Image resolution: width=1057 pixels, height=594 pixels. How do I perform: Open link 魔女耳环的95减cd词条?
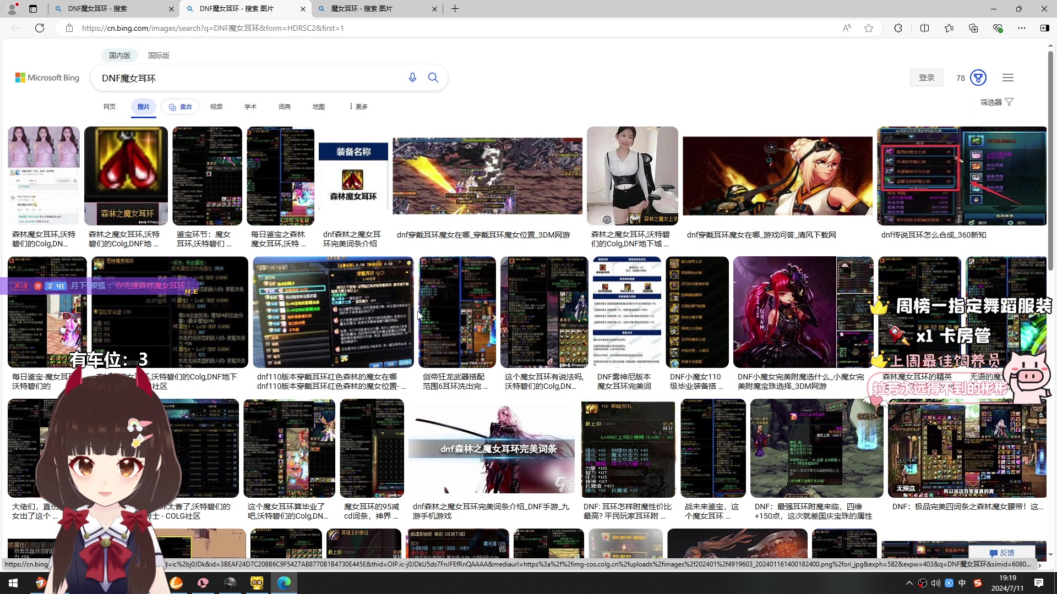click(x=372, y=511)
